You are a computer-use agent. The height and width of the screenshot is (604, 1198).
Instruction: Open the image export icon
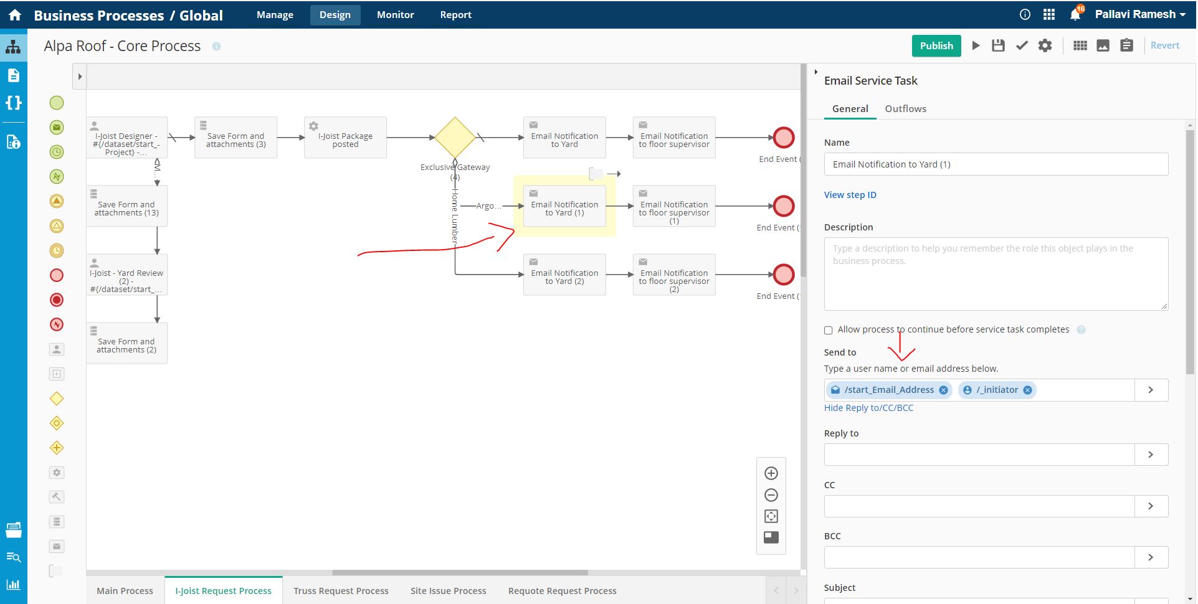tap(1103, 45)
